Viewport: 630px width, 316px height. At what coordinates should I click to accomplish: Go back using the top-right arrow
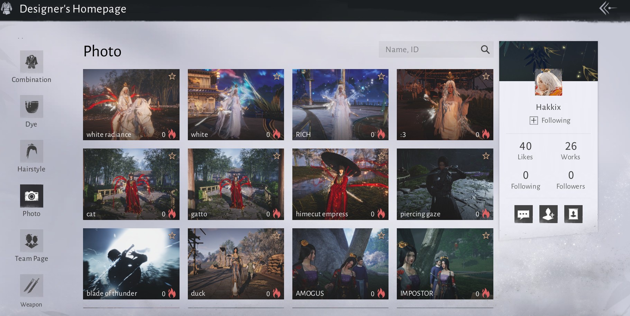point(608,8)
